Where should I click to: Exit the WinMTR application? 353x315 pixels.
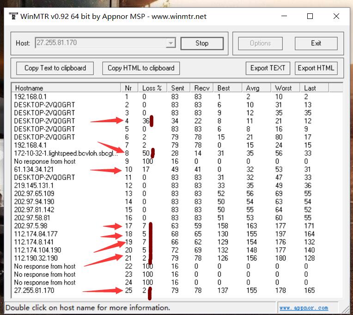316,43
